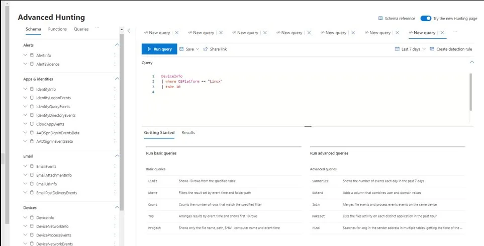This screenshot has width=484, height=246.
Task: Open the Save dropdown arrow
Action: (197, 49)
